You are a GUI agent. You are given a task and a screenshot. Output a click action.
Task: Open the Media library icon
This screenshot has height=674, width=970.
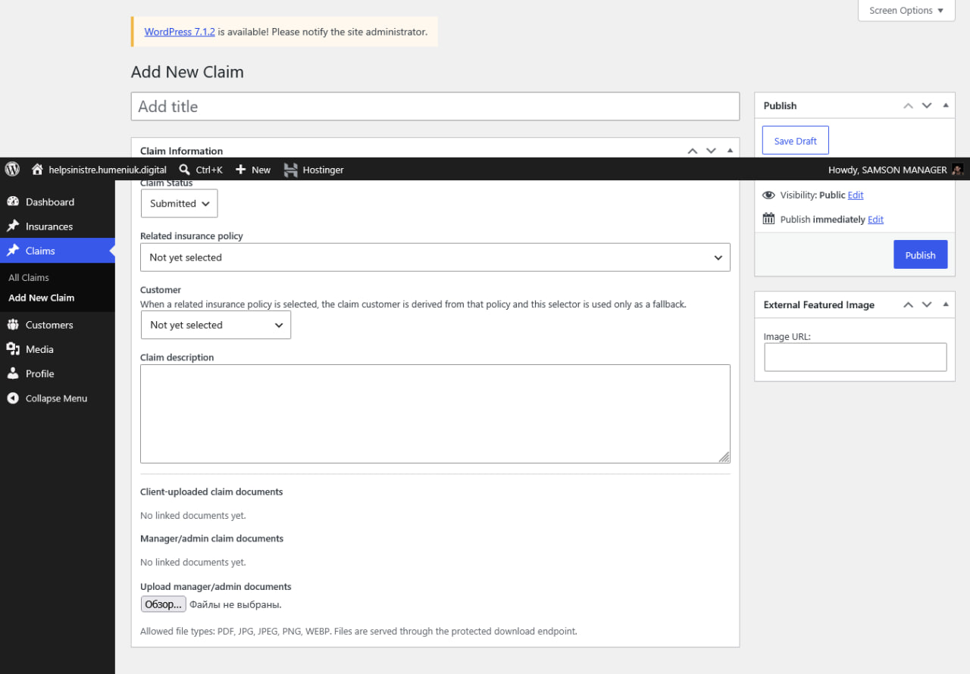pyautogui.click(x=13, y=349)
